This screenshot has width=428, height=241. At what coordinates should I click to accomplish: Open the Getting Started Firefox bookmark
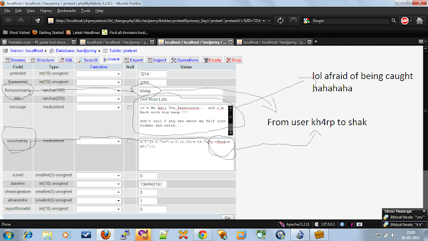tap(48, 33)
